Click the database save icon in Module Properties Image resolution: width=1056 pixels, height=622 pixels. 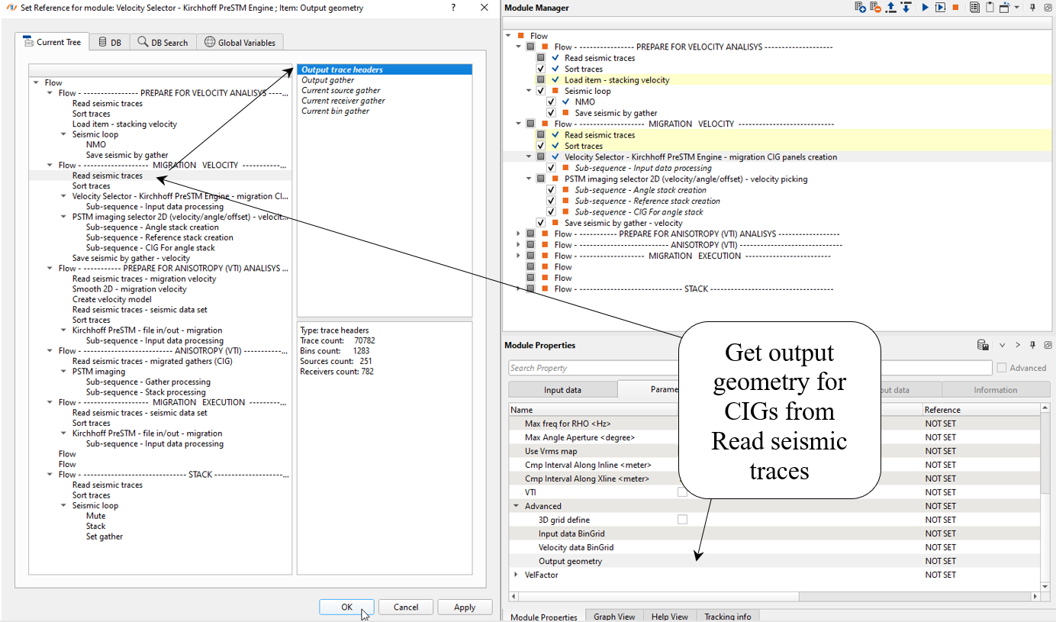[x=983, y=345]
